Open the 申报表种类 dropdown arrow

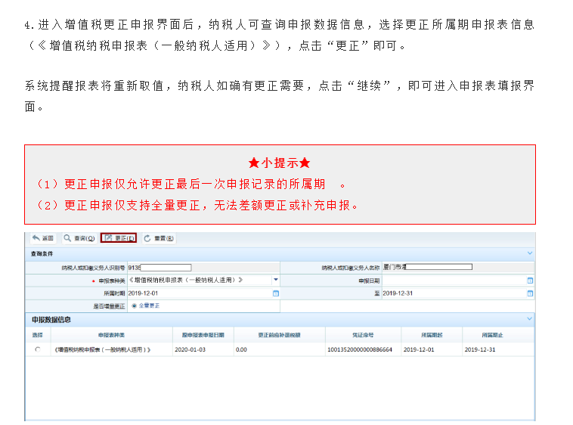tap(276, 280)
